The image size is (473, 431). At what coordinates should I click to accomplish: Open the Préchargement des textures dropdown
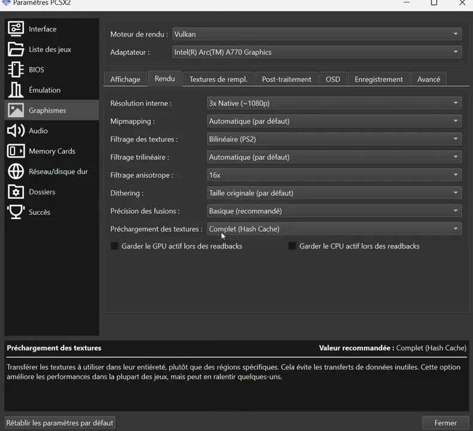tap(334, 229)
